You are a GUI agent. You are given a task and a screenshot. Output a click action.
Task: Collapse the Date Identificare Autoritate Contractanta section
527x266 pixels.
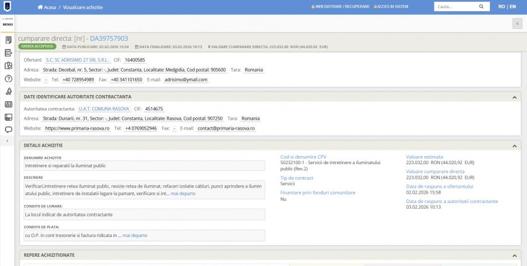point(514,97)
